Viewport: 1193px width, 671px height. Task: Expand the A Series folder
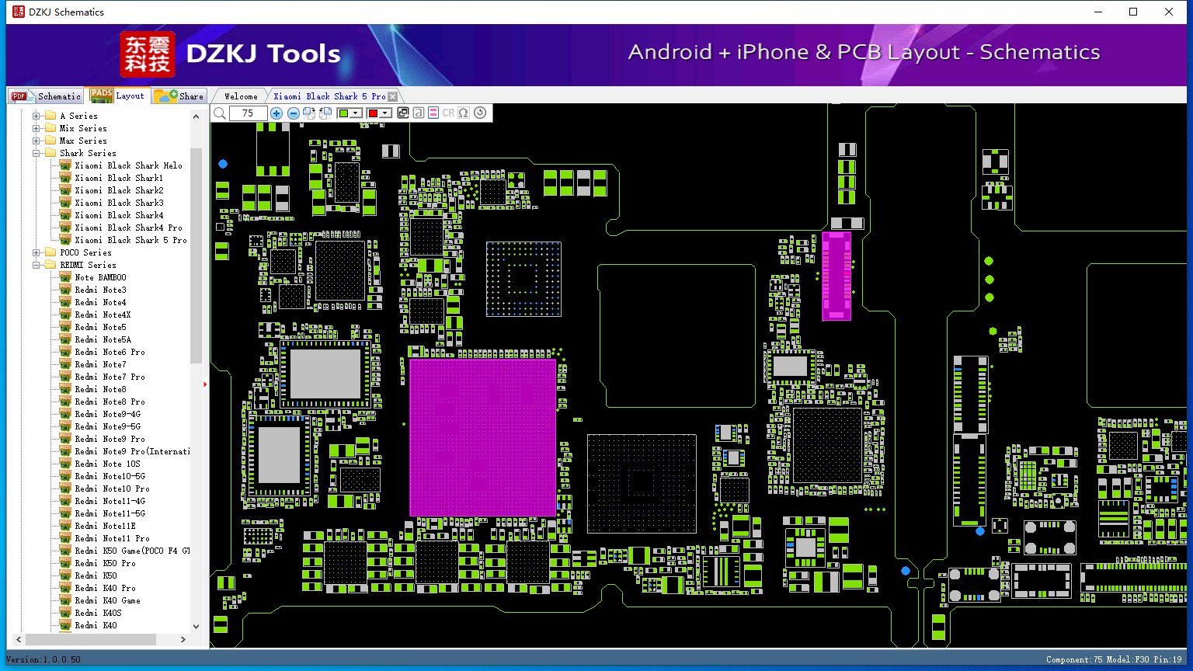coord(36,116)
